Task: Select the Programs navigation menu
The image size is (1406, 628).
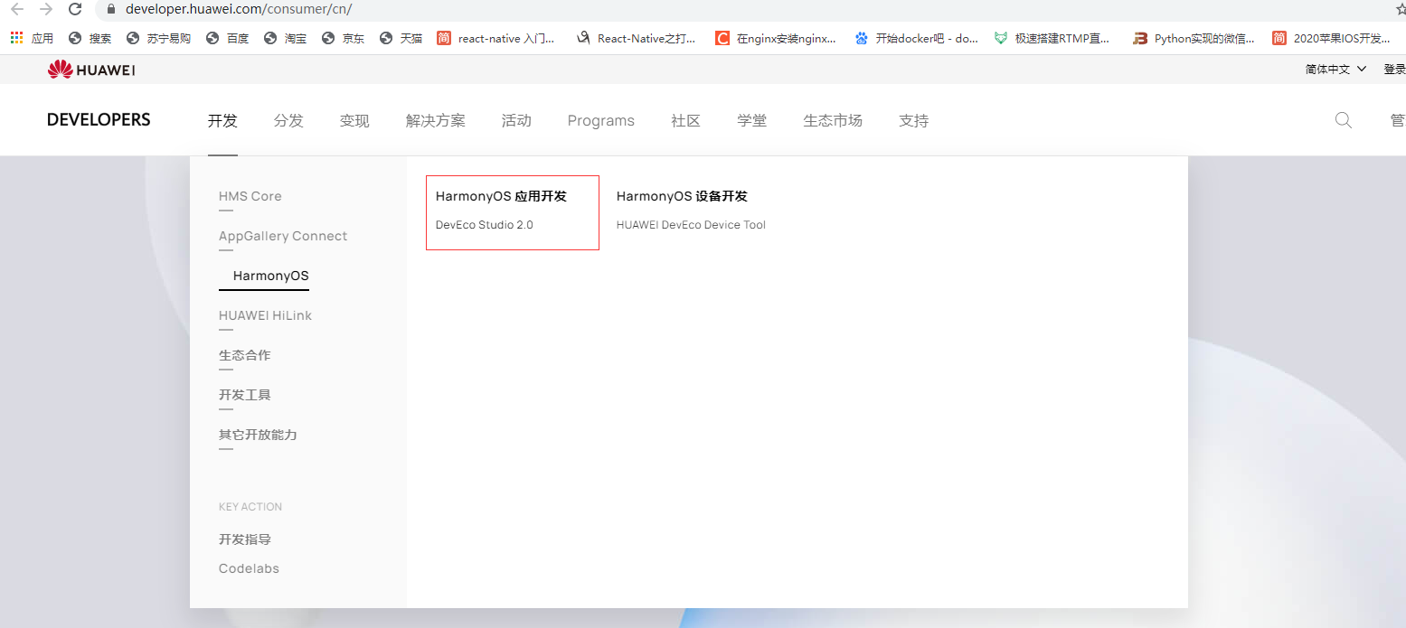Action: coord(601,121)
